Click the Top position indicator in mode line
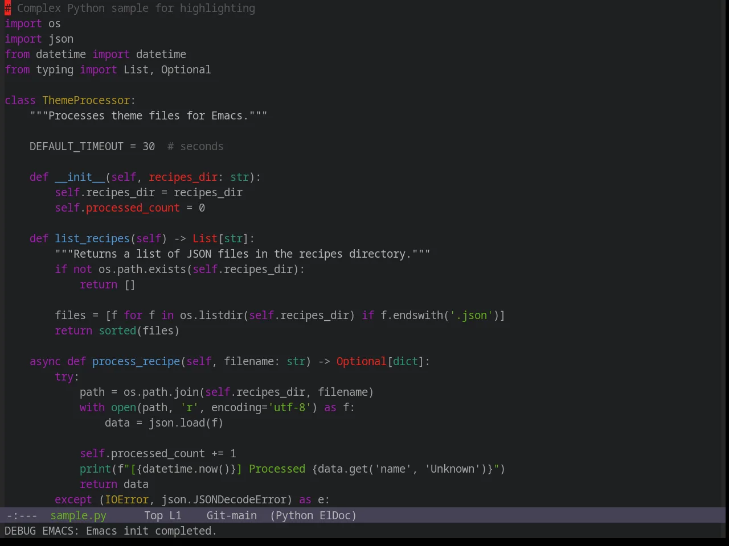The width and height of the screenshot is (729, 546). tap(153, 515)
